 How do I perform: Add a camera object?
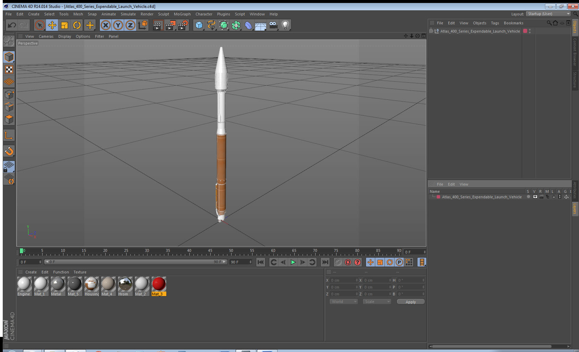click(x=273, y=25)
